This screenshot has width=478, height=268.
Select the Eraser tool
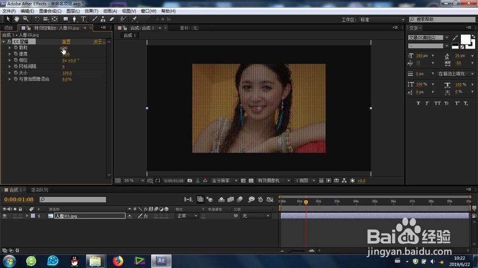pyautogui.click(x=112, y=19)
